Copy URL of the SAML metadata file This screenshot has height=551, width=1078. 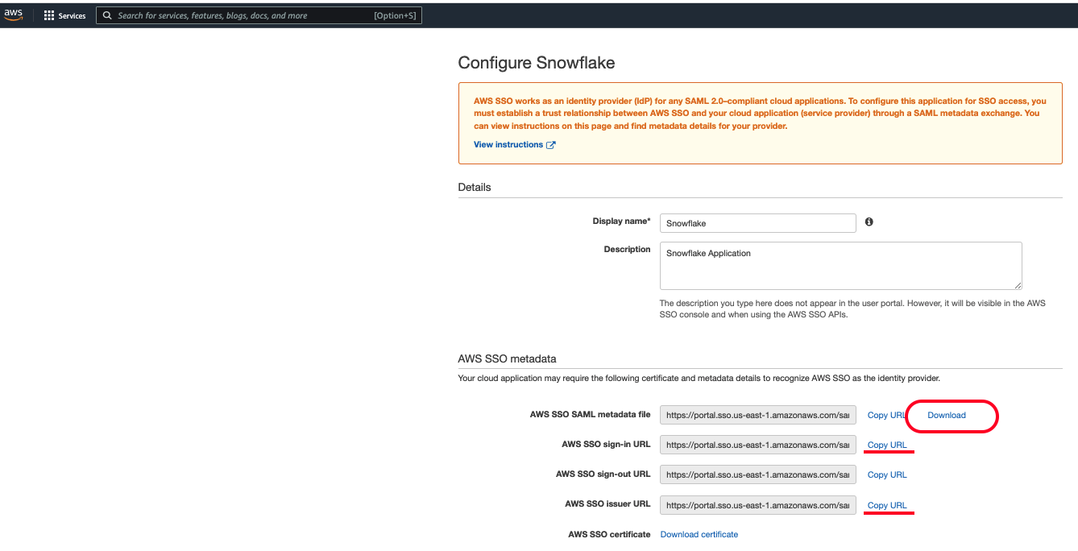(x=885, y=415)
